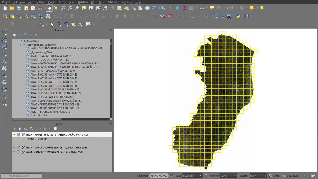Close the Browser panel
The width and height of the screenshot is (318, 179).
click(110, 30)
